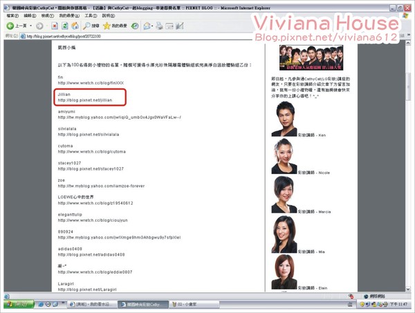Click the Forward arrow button
This screenshot has width=415, height=313.
(x=39, y=26)
